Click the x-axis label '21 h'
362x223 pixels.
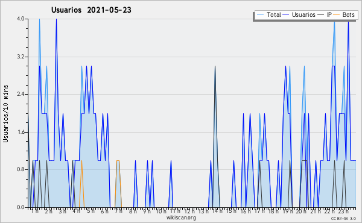point(316,211)
